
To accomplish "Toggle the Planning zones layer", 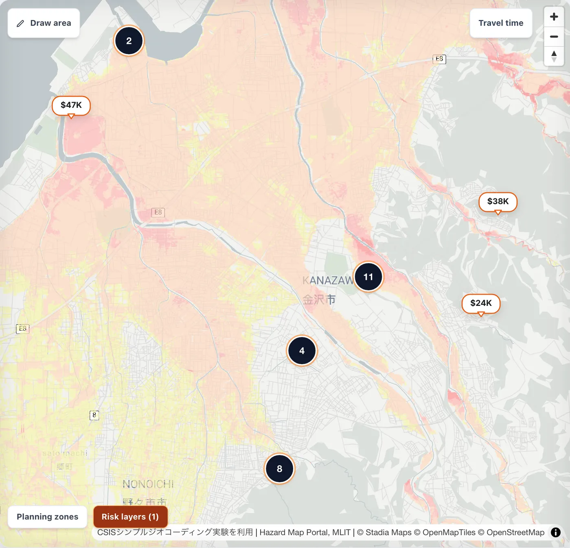I will tap(47, 517).
